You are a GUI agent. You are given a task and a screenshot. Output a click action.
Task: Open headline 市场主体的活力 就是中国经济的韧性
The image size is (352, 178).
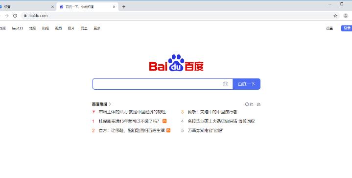[x=132, y=112]
